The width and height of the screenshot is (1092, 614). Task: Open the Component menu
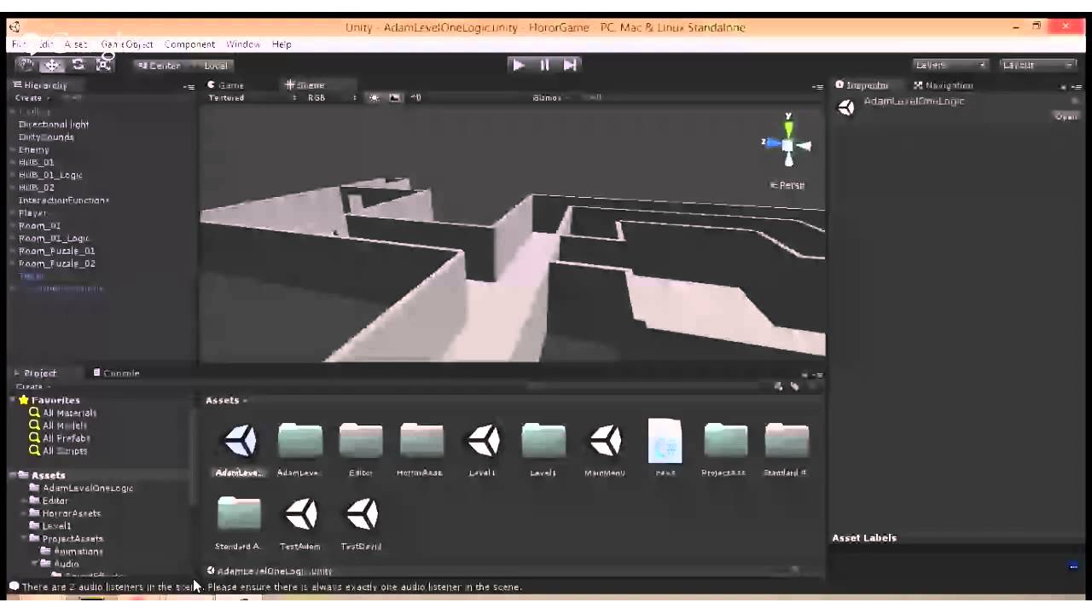click(189, 44)
